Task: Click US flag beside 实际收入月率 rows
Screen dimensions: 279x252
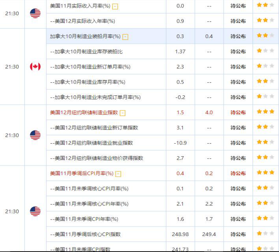Action: point(35,13)
